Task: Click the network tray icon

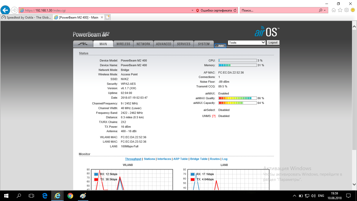Action: click(307, 196)
